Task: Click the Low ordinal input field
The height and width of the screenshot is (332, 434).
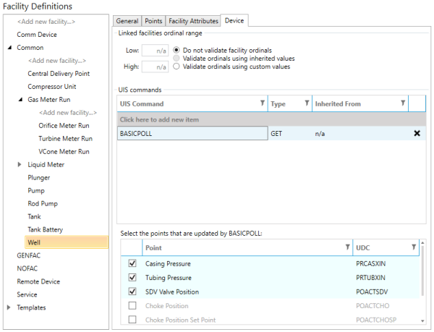Action: click(x=155, y=51)
